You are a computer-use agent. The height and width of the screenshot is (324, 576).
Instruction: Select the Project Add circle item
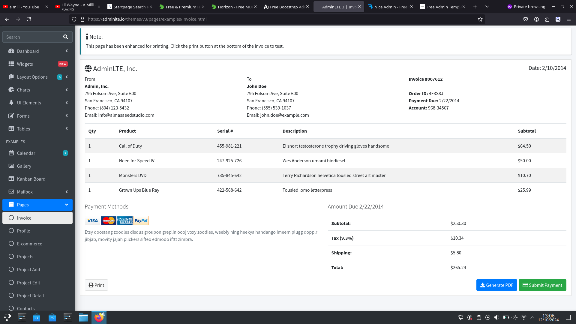[x=28, y=269]
